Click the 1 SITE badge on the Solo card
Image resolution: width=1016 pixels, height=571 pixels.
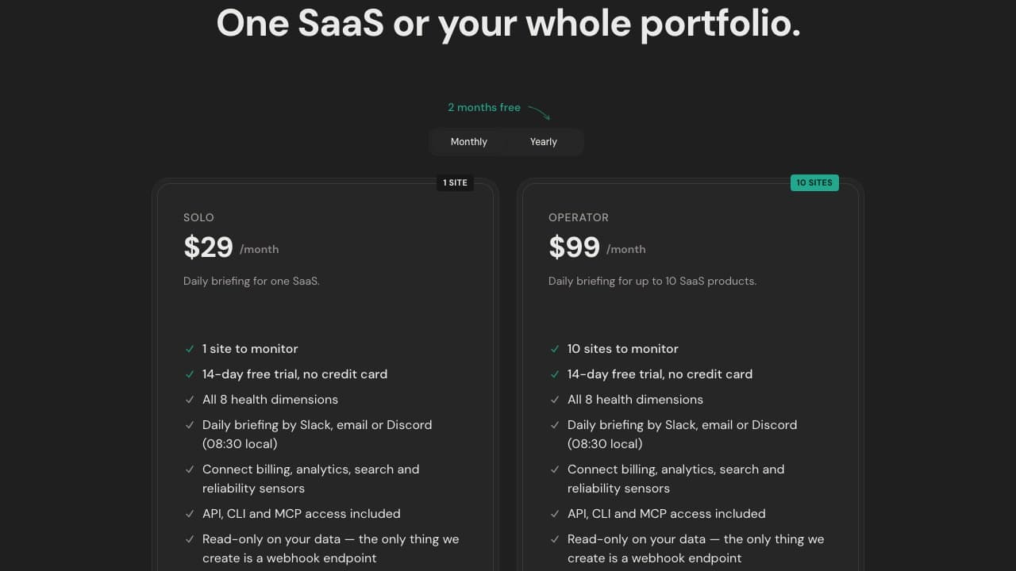[455, 182]
